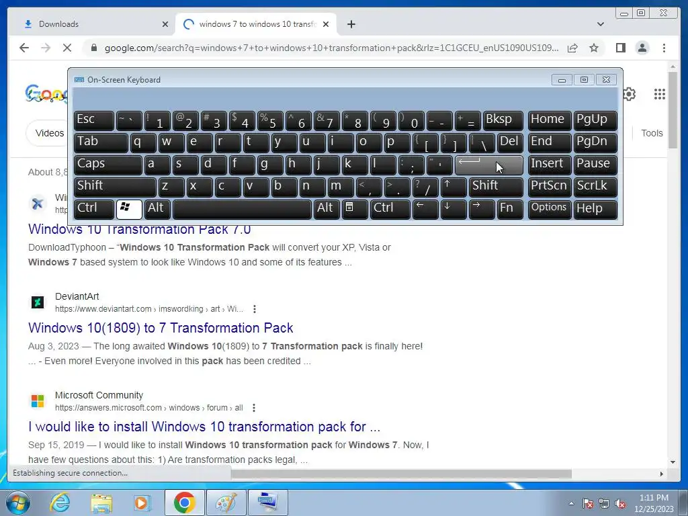Click the context menu key on keyboard
This screenshot has height=516, width=688.
[355, 209]
